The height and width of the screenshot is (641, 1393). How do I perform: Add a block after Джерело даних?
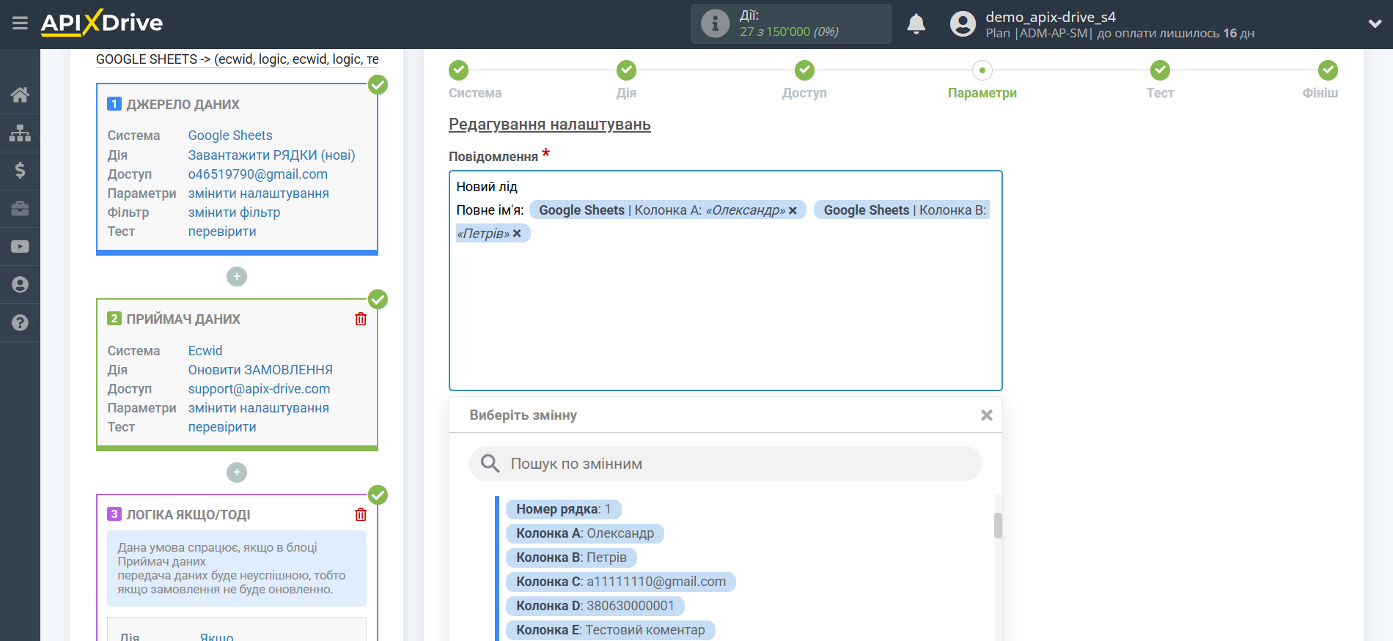point(237,277)
